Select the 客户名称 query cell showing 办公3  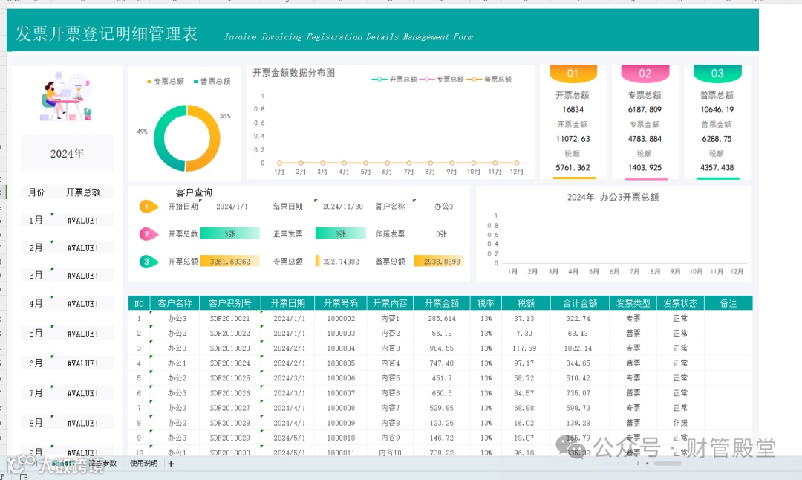443,207
